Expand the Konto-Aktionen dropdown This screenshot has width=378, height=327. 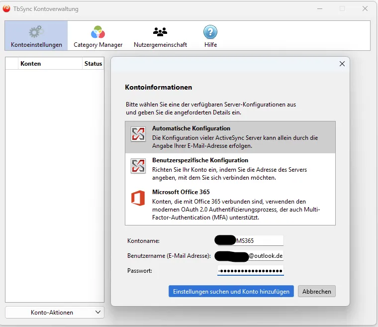click(x=55, y=312)
